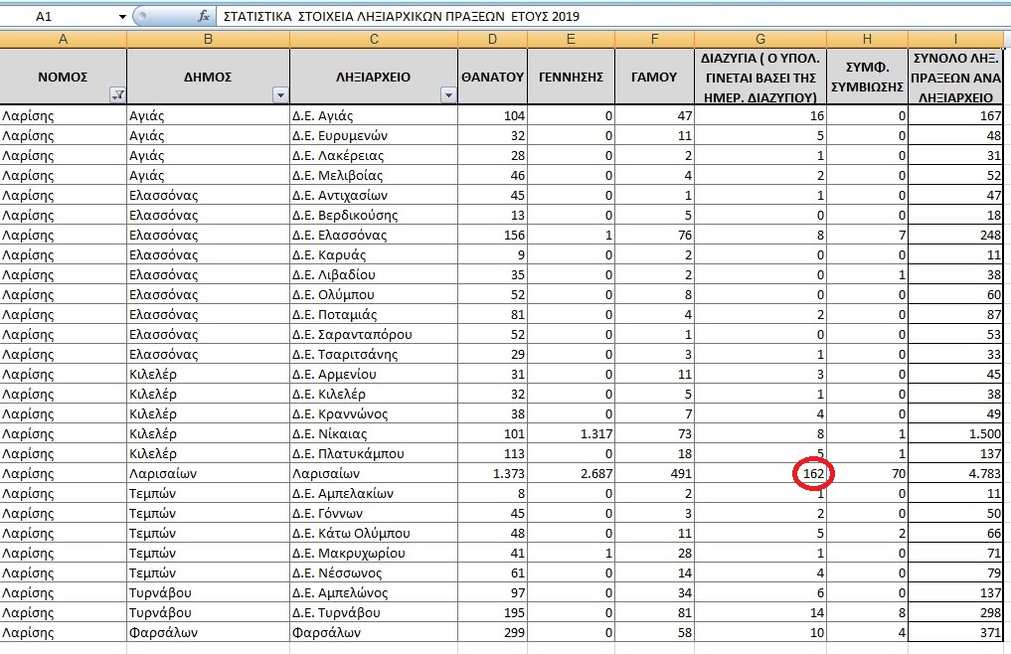Open the Name Box dropdown arrow
Screen dimensions: 1011x654
point(122,16)
